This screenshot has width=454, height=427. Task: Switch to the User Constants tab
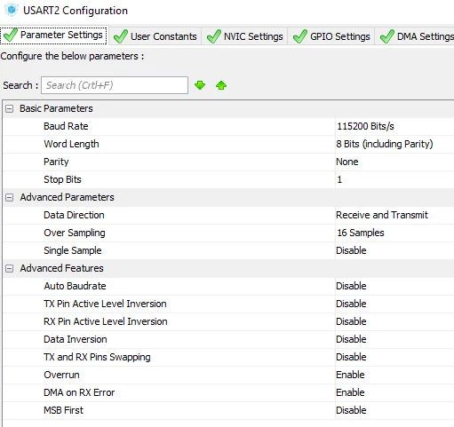pos(155,36)
